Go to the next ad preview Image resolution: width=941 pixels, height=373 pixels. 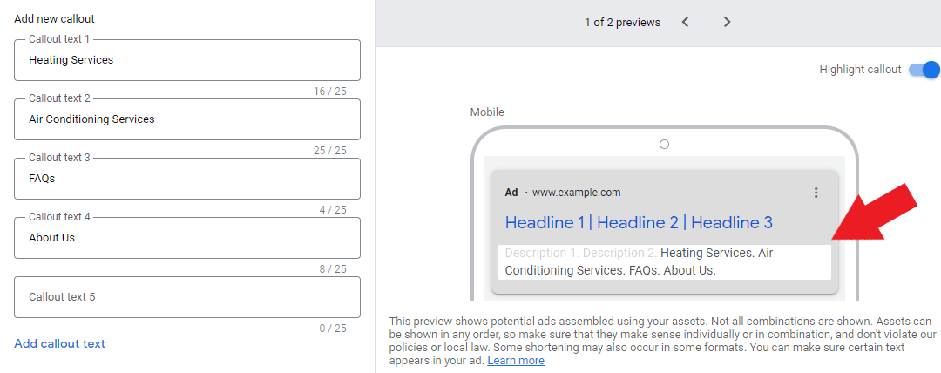pyautogui.click(x=727, y=23)
